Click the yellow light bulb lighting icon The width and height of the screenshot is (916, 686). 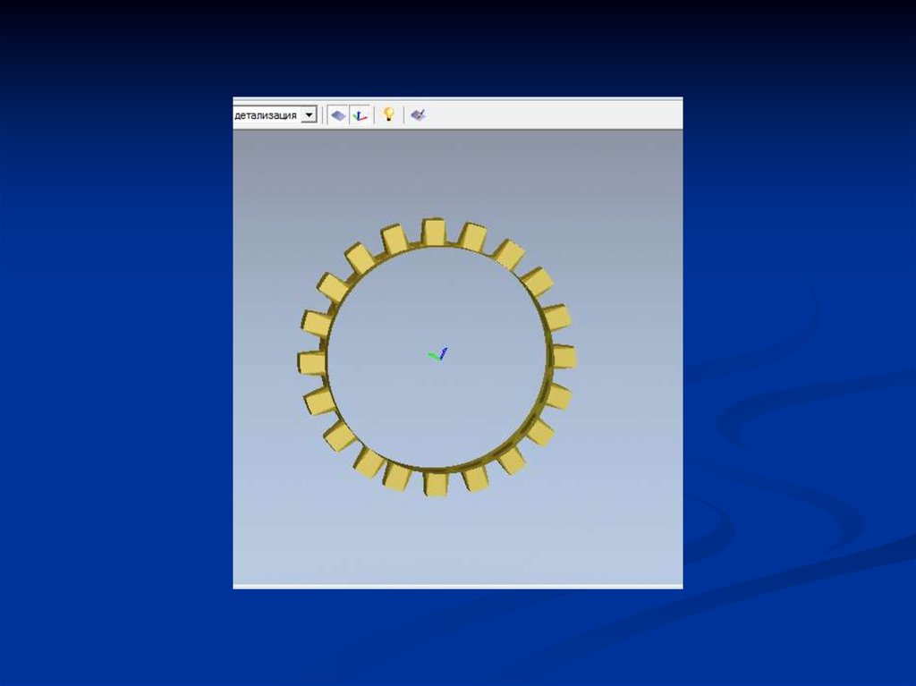(388, 114)
